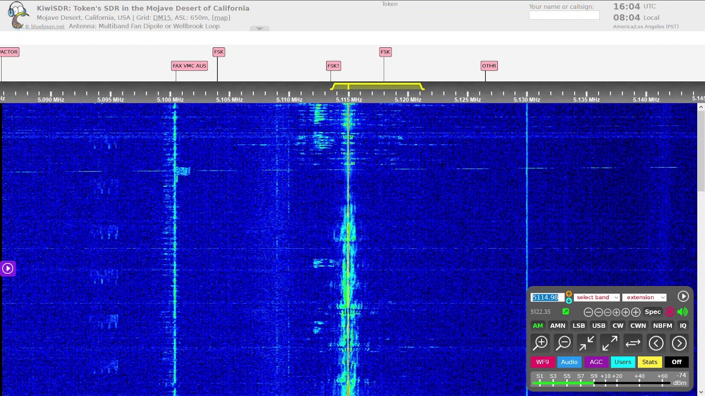The image size is (705, 396).
Task: Switch to LSB mode
Action: (578, 326)
